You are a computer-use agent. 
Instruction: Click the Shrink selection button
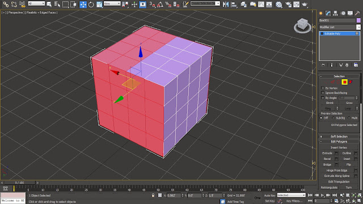coord(330,103)
